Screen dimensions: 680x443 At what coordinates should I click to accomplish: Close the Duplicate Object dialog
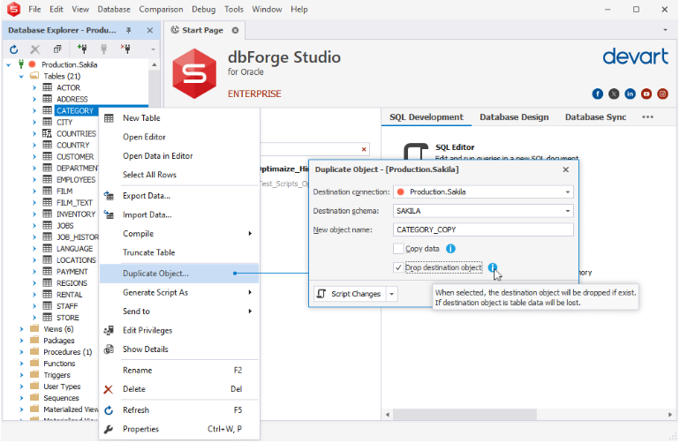[x=565, y=169]
